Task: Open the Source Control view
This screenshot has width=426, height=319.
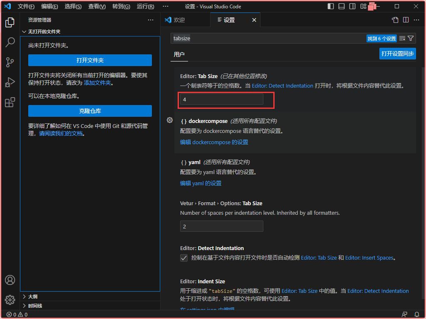Action: click(10, 62)
